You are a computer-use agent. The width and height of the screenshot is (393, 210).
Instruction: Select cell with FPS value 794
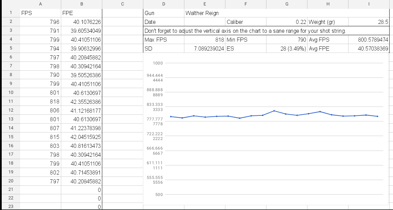click(40, 48)
